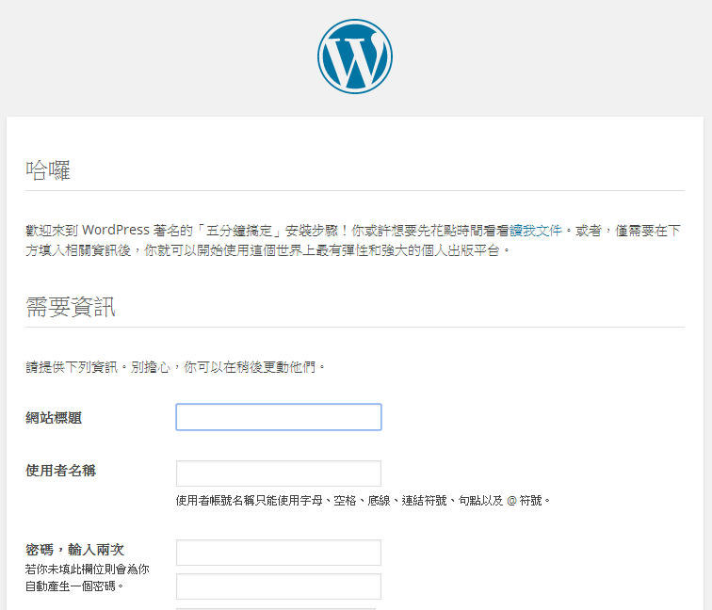Click the 使用者名稱 username input field

(x=279, y=474)
